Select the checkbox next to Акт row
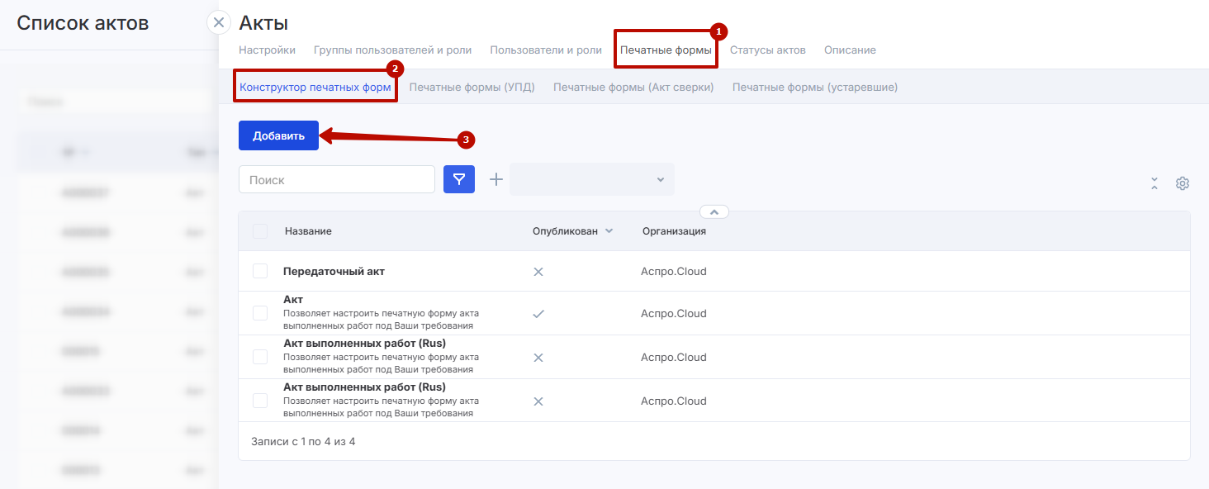This screenshot has height=489, width=1209. pos(260,313)
